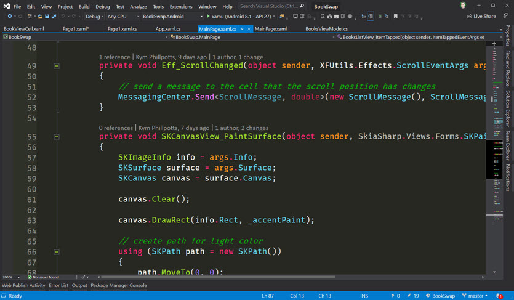Open the Solution Explorer side panel
The height and width of the screenshot is (300, 514).
point(508,108)
